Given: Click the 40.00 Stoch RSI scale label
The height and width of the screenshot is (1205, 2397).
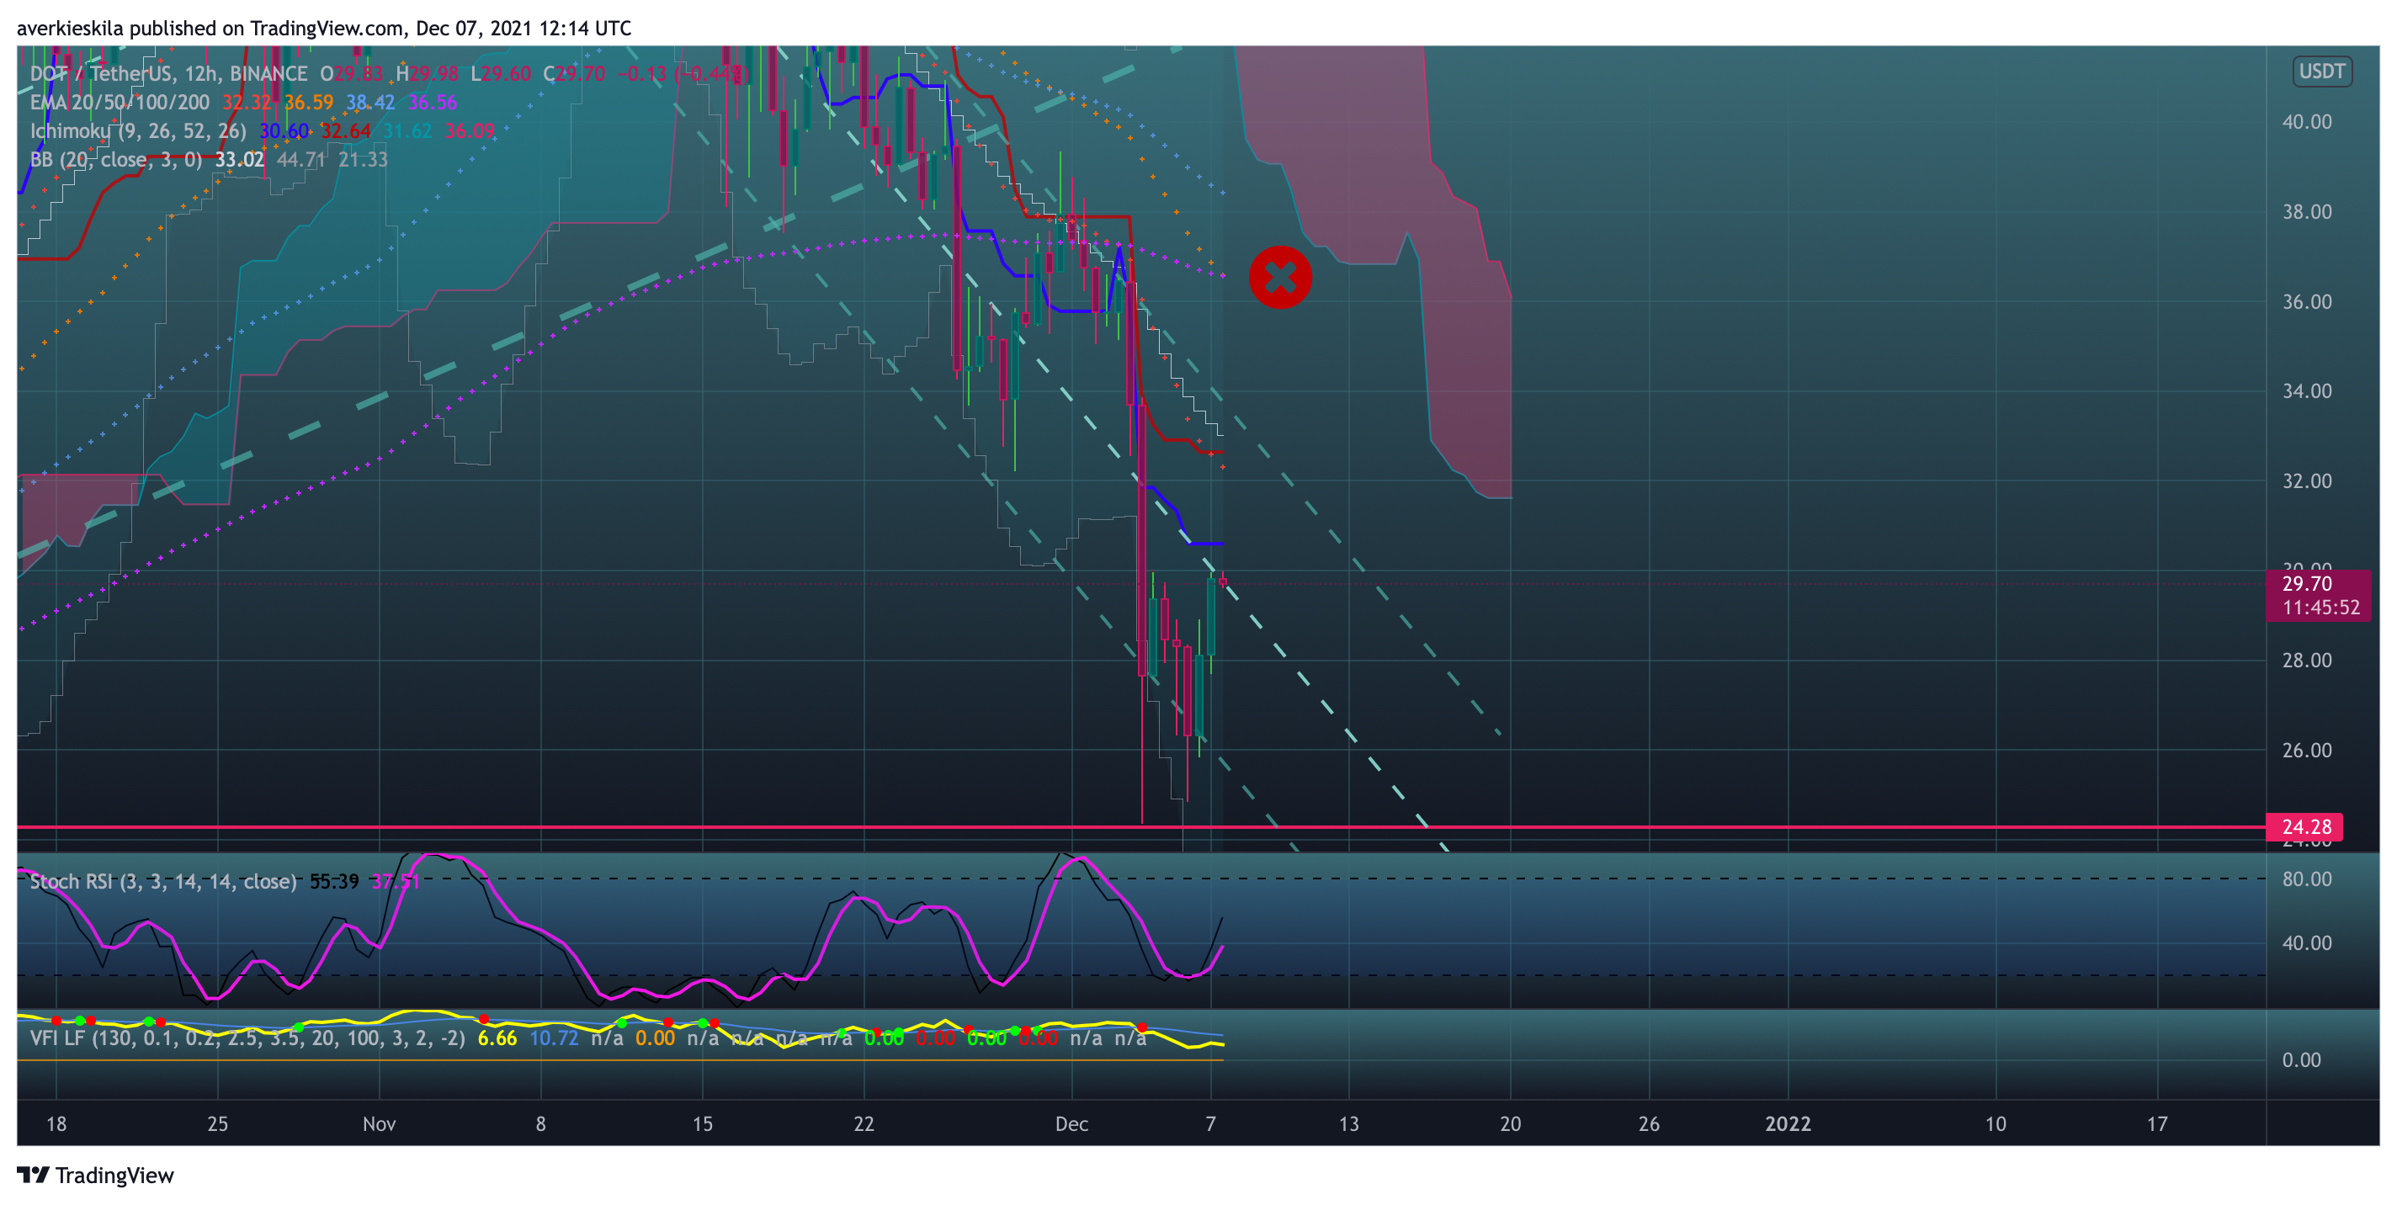Looking at the screenshot, I should tap(2307, 942).
